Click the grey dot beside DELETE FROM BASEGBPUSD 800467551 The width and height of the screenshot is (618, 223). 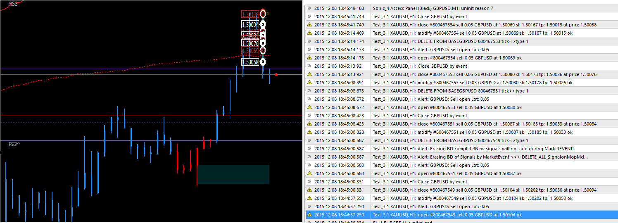point(309,91)
